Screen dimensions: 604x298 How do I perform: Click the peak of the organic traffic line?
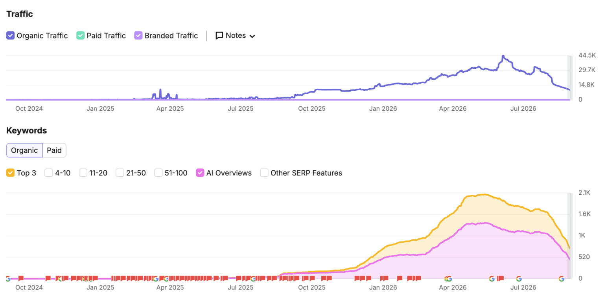tap(503, 56)
